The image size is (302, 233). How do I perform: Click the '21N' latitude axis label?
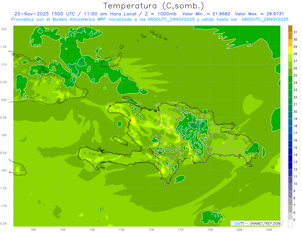[4, 64]
